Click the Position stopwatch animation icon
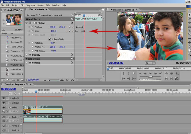 tap(33, 27)
